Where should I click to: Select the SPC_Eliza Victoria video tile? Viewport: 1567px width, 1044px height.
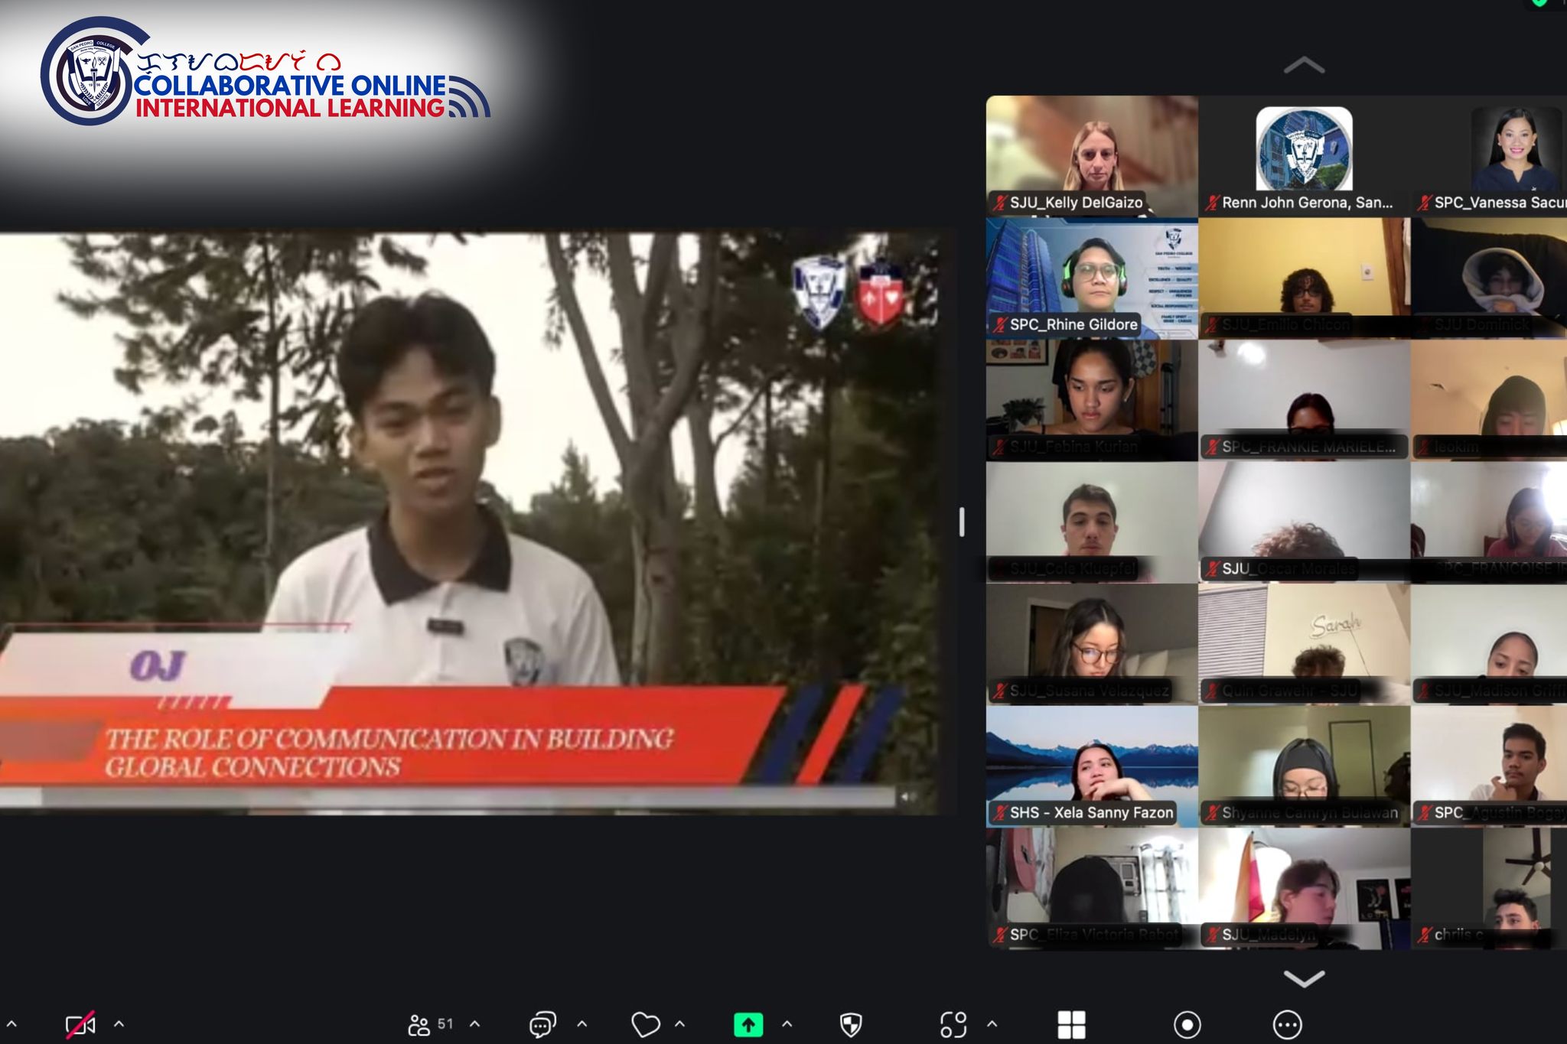pos(1092,889)
